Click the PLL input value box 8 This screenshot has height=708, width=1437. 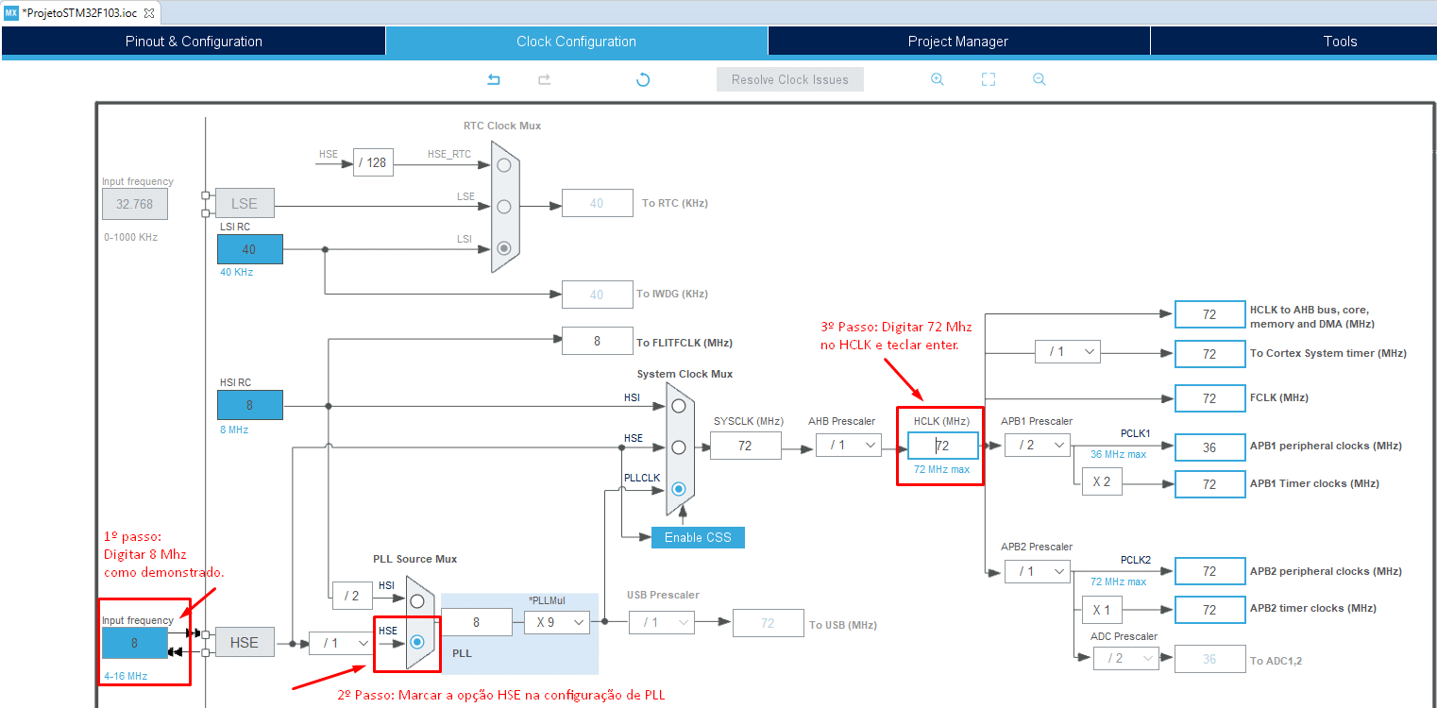[x=477, y=622]
